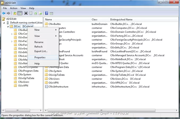Click the blue question mark Help toolbar icon
The image size is (180, 119).
tap(47, 13)
